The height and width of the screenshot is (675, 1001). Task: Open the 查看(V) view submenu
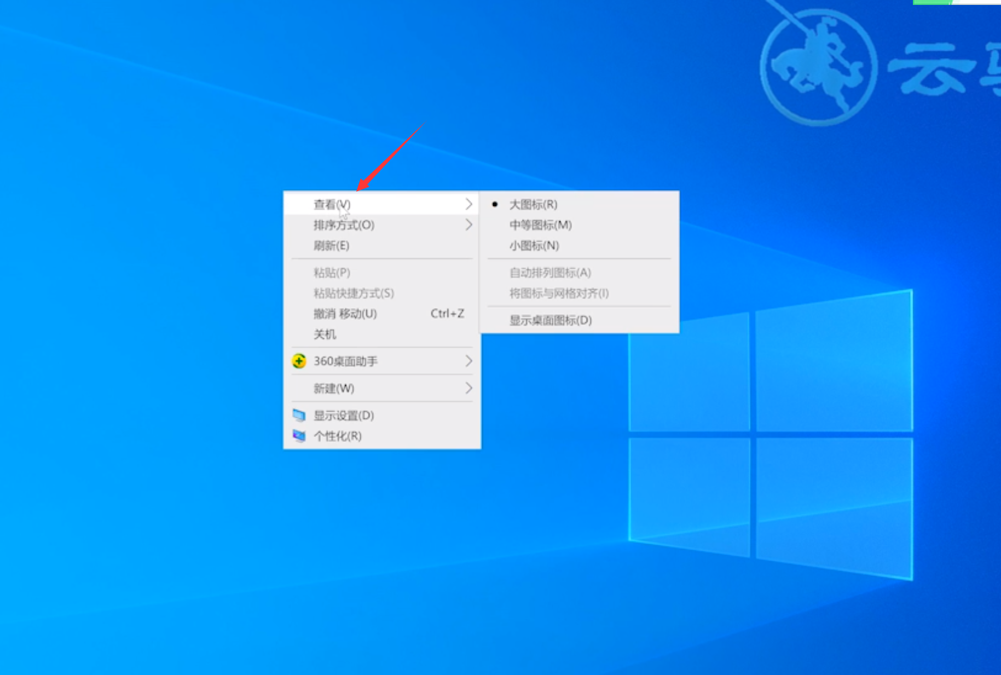click(x=381, y=204)
